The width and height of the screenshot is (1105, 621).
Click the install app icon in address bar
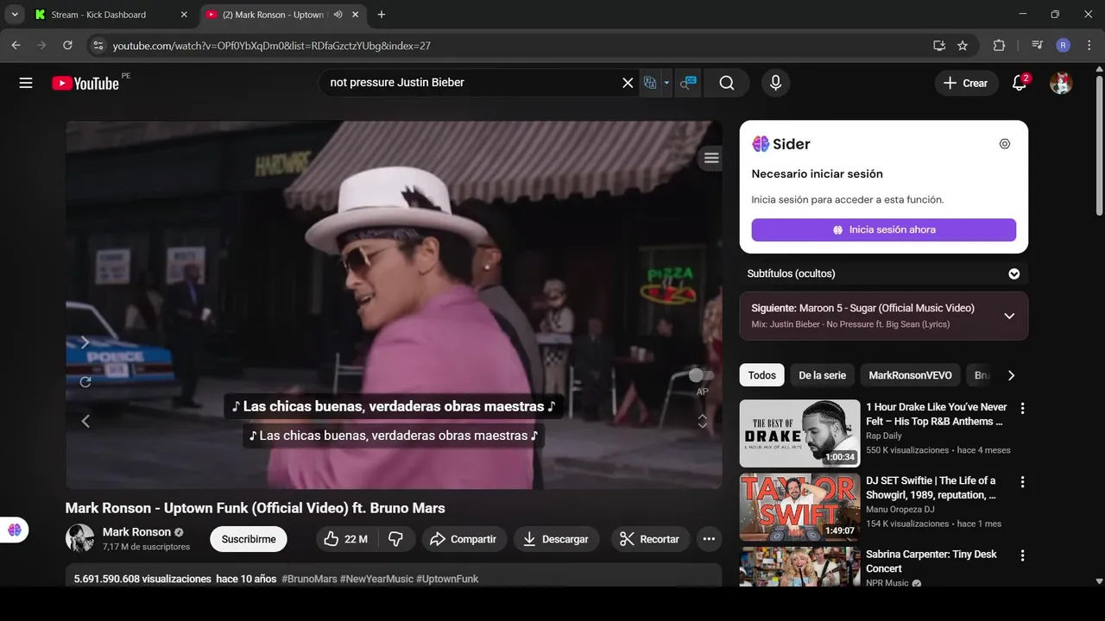(x=939, y=46)
